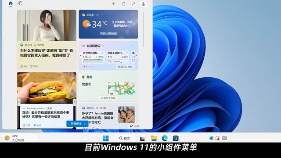Open the 中国工商银行 stock card
This screenshot has width=281, height=158.
coord(118,57)
